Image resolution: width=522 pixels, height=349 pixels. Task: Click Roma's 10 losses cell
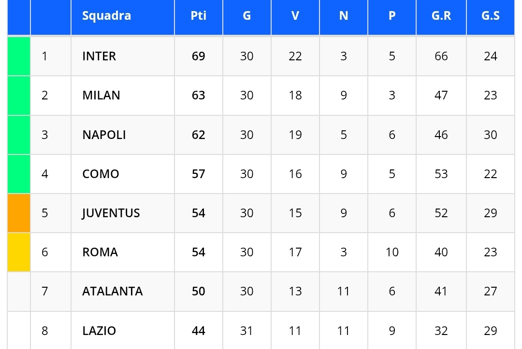point(391,252)
